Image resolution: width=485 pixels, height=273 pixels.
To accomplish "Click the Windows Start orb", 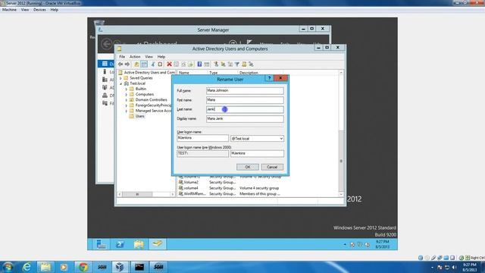I will pos(8,267).
